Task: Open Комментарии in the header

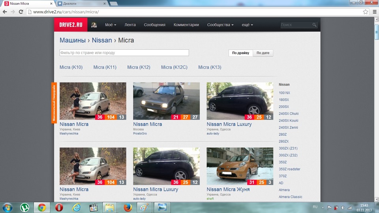Action: click(186, 24)
